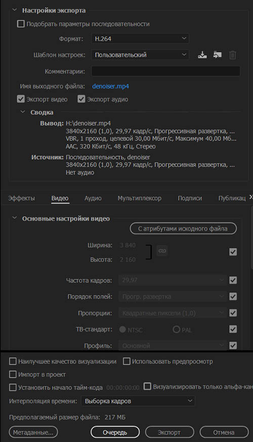Import a preset icon
Image resolution: width=253 pixels, height=442 pixels.
tap(217, 55)
